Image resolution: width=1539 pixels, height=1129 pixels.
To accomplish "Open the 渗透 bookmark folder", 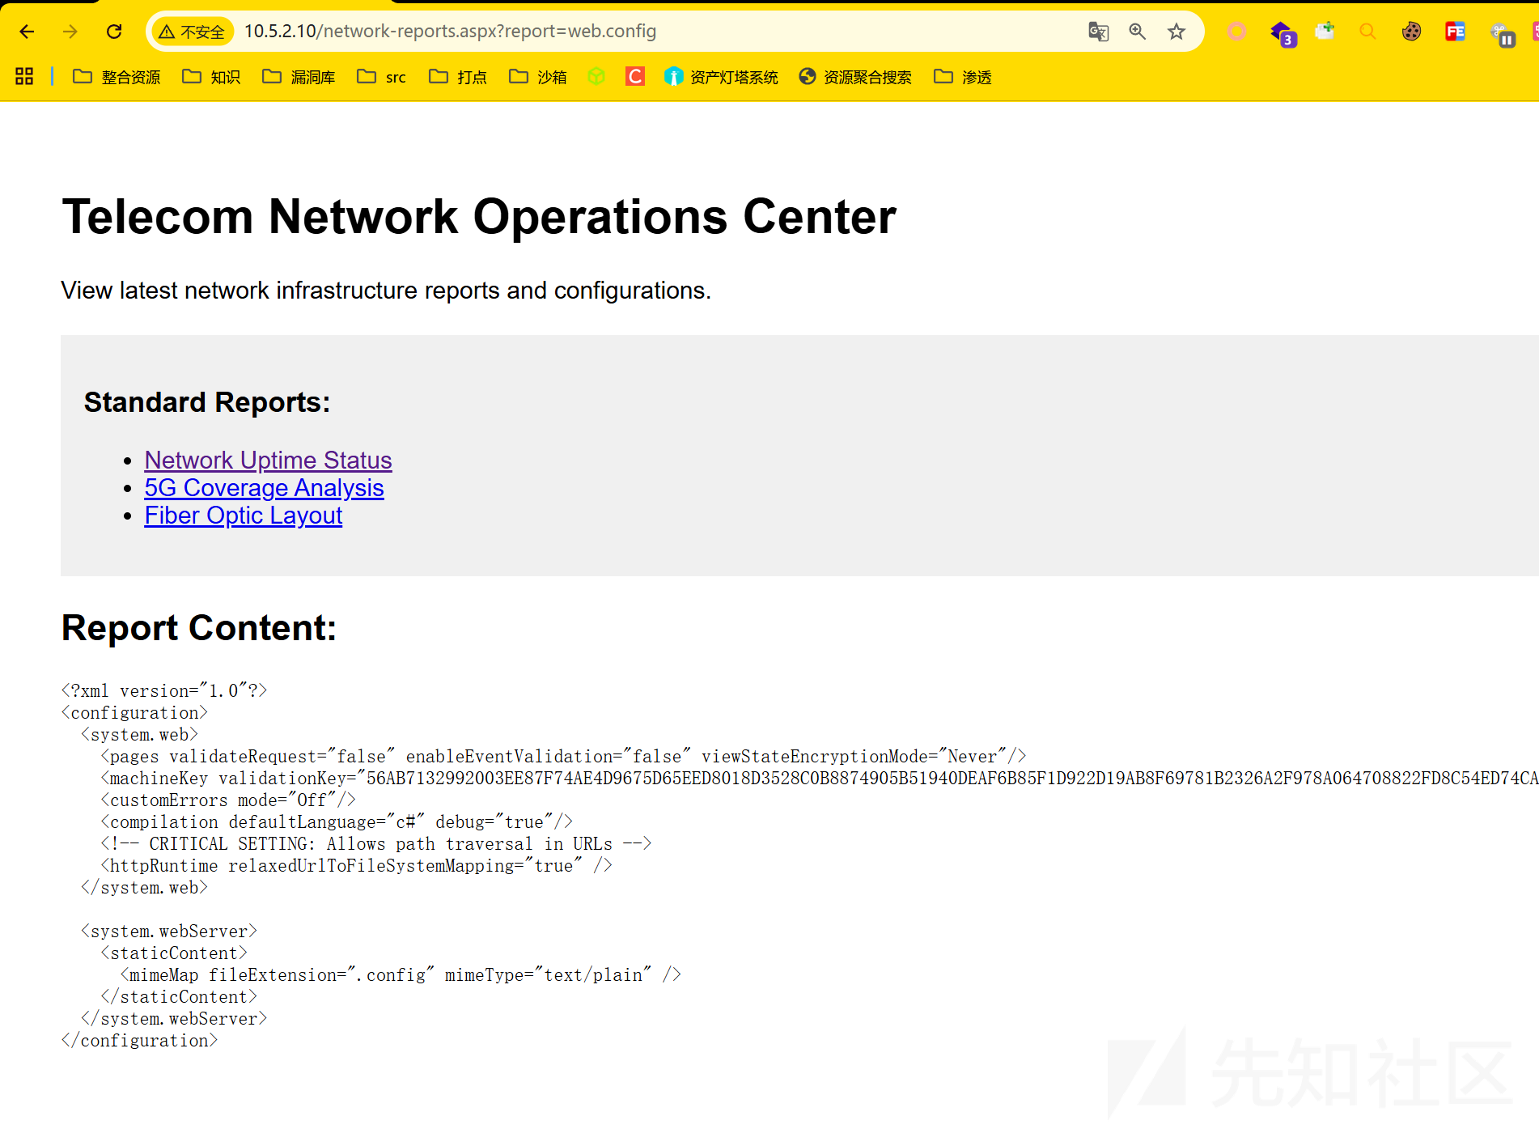I will point(962,76).
